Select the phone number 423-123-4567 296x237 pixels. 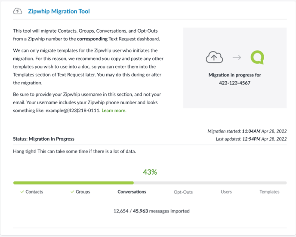pyautogui.click(x=234, y=83)
